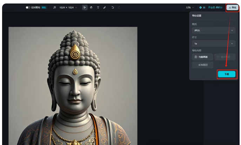
Task: Click the undo arrow
Action: (113, 7)
